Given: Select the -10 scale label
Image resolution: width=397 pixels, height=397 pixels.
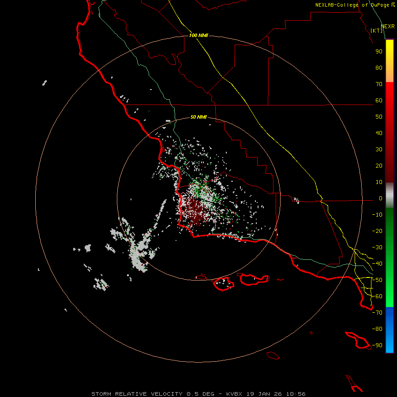Looking at the screenshot, I should point(377,215).
